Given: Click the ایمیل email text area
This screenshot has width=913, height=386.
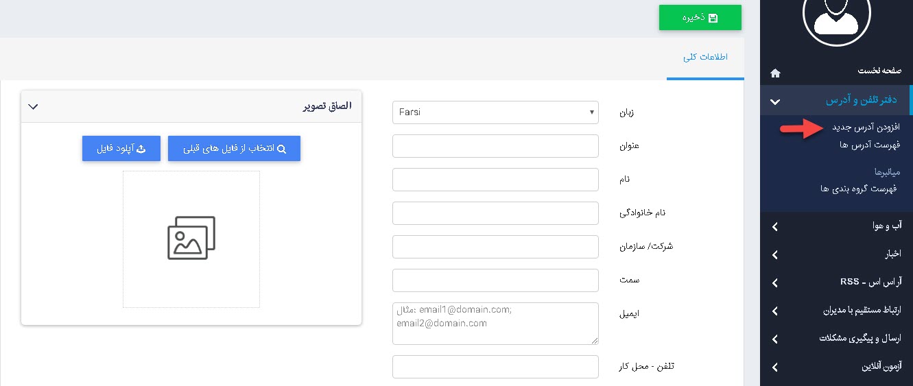Looking at the screenshot, I should point(495,323).
